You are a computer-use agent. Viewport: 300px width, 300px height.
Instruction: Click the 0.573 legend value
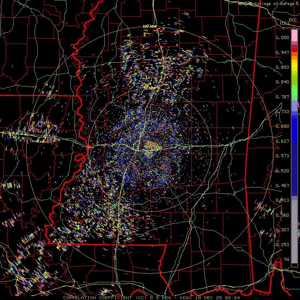[282, 156]
